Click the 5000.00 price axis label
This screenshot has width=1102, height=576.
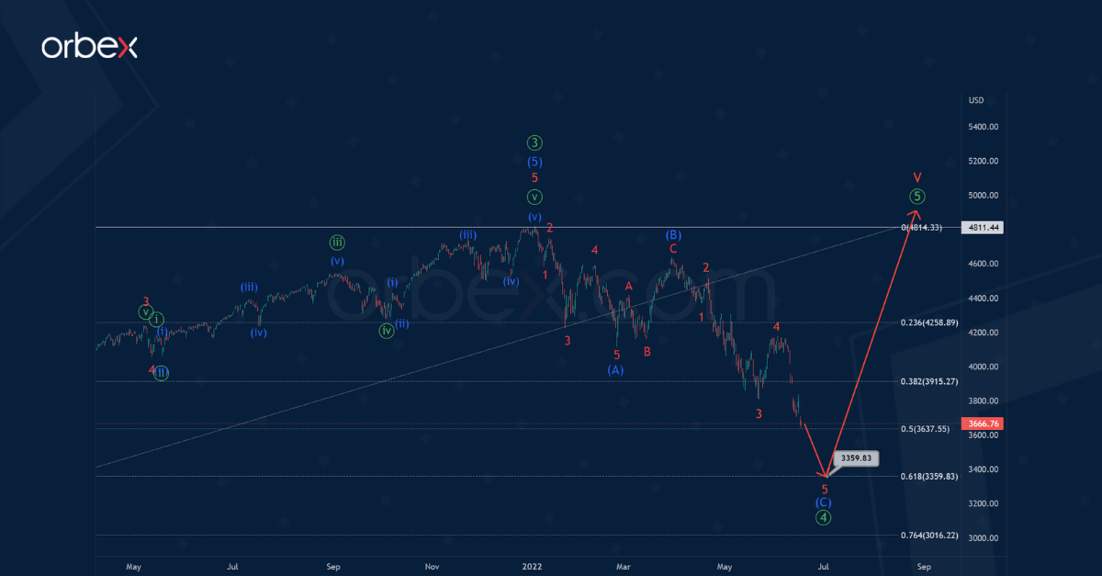[x=984, y=196]
